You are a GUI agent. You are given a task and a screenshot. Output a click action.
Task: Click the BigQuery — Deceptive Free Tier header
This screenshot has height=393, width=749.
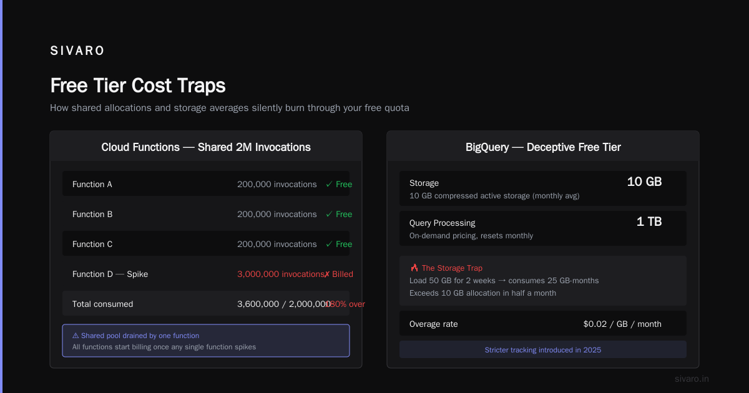[x=543, y=147]
